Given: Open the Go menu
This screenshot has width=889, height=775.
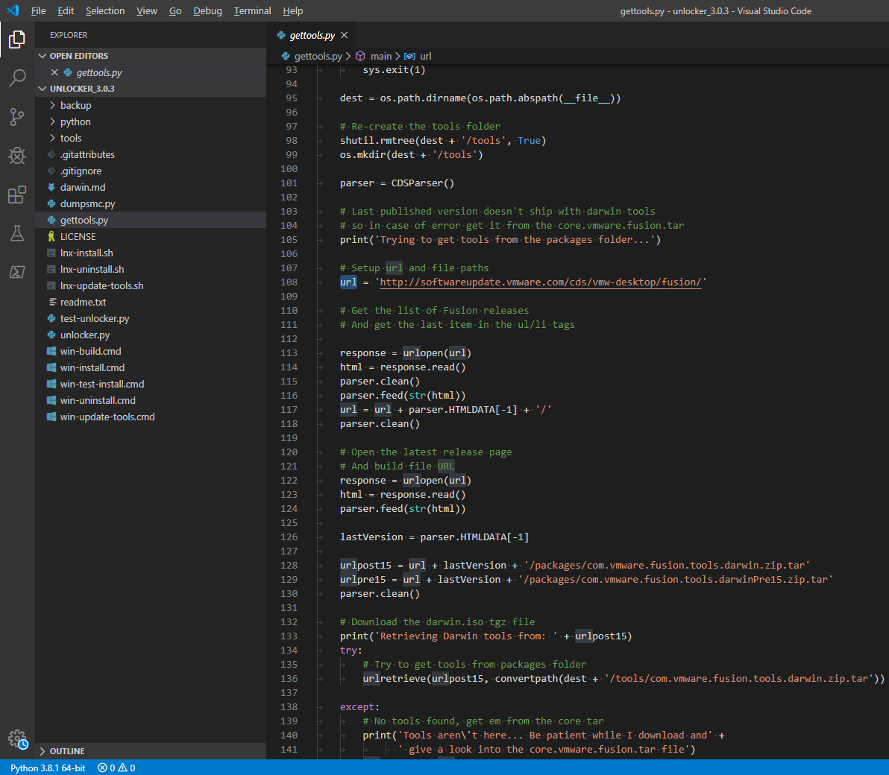Looking at the screenshot, I should point(175,10).
